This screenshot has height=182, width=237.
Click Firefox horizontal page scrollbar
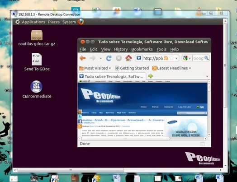click(126, 139)
